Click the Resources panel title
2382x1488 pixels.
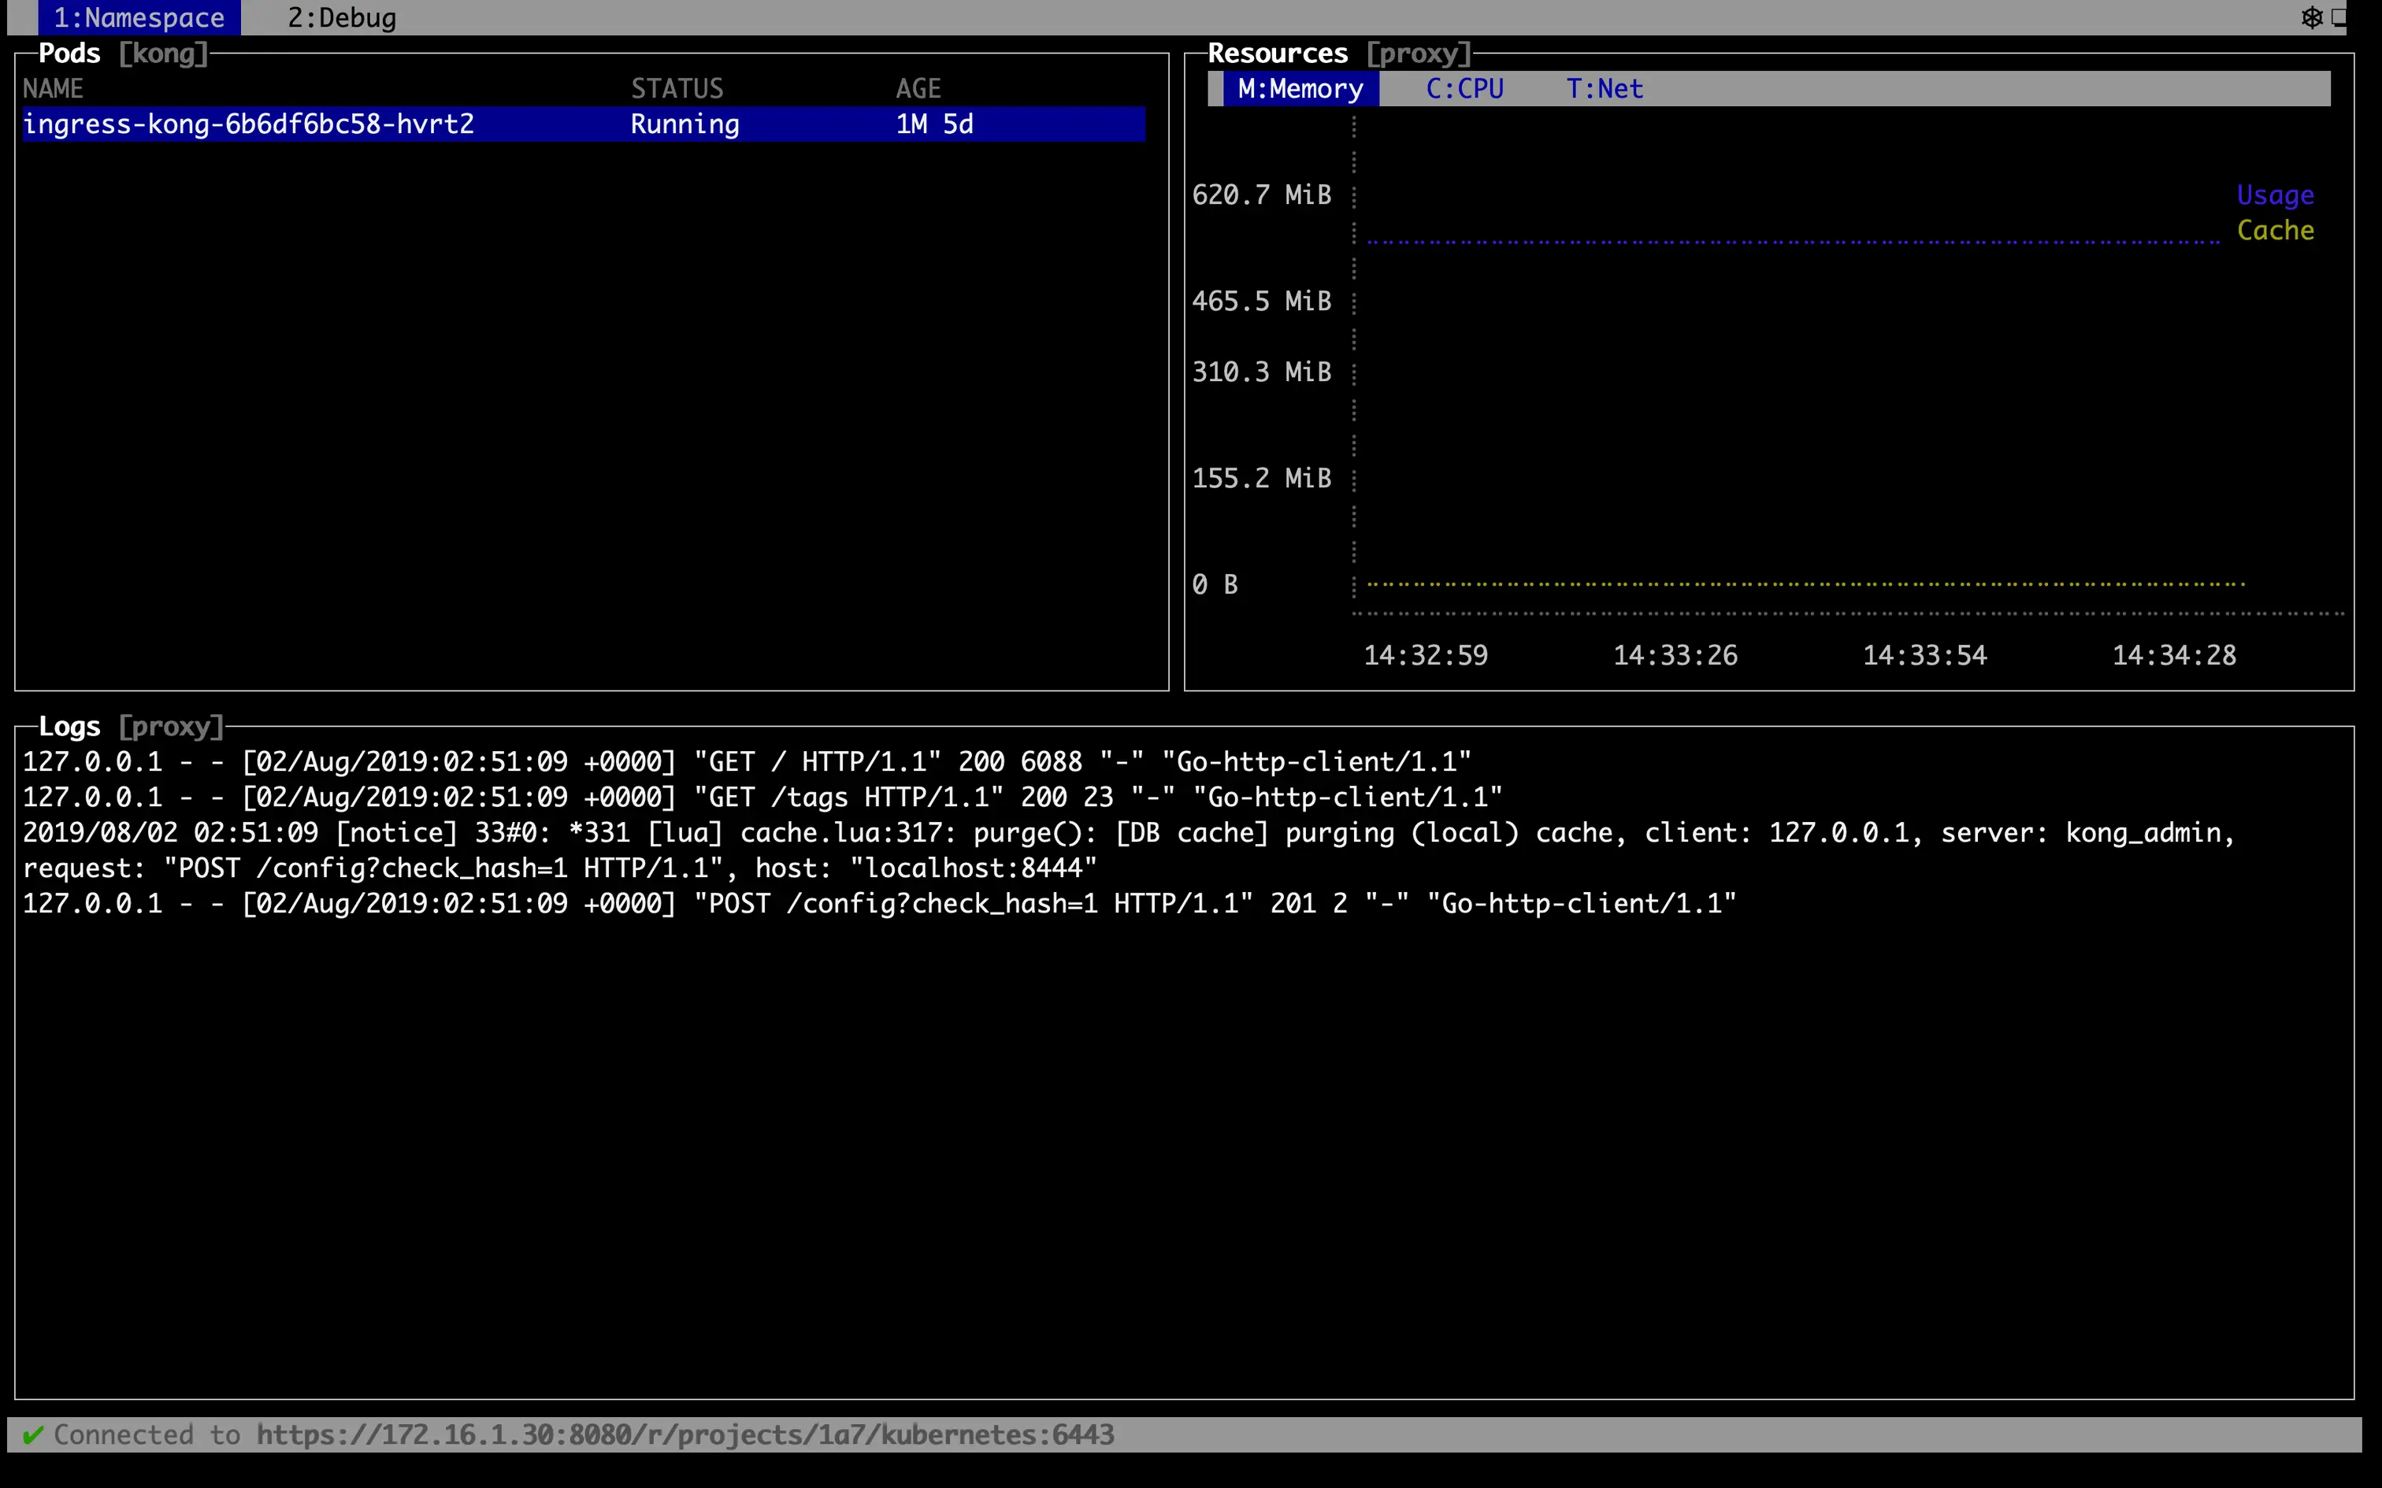[1277, 54]
